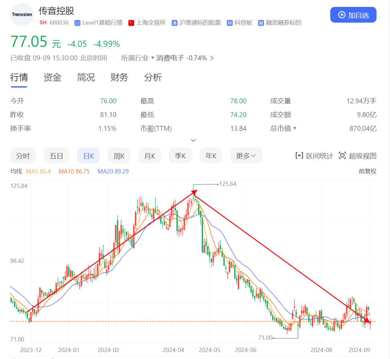
Task: Click the 2023-12 date axis label
Action: pyautogui.click(x=31, y=350)
